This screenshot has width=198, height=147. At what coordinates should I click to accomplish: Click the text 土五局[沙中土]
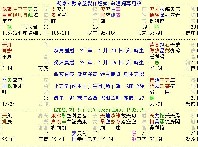[72, 86]
